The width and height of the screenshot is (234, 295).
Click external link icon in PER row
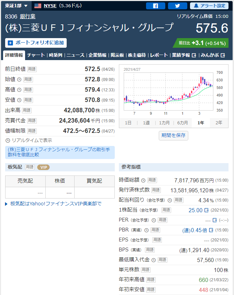pyautogui.click(x=215, y=220)
